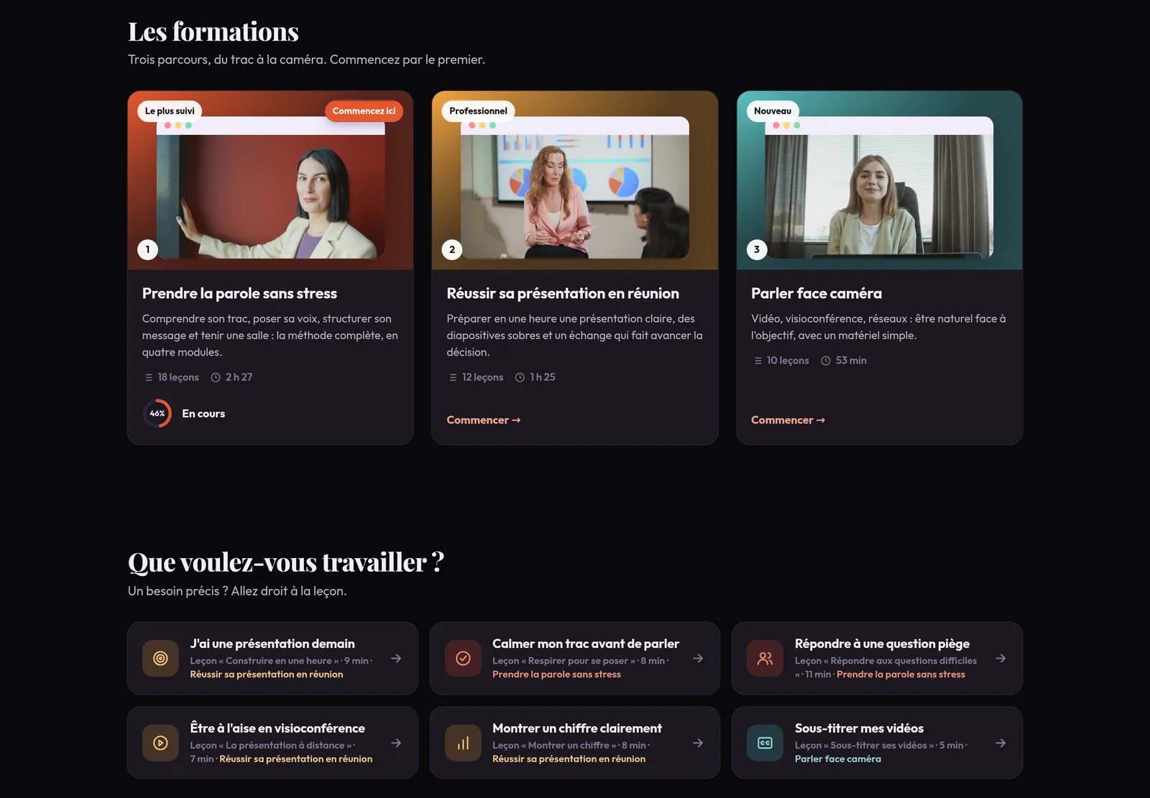Click the list icon next to "18 leçons"
Viewport: 1150px width, 798px height.
[149, 377]
